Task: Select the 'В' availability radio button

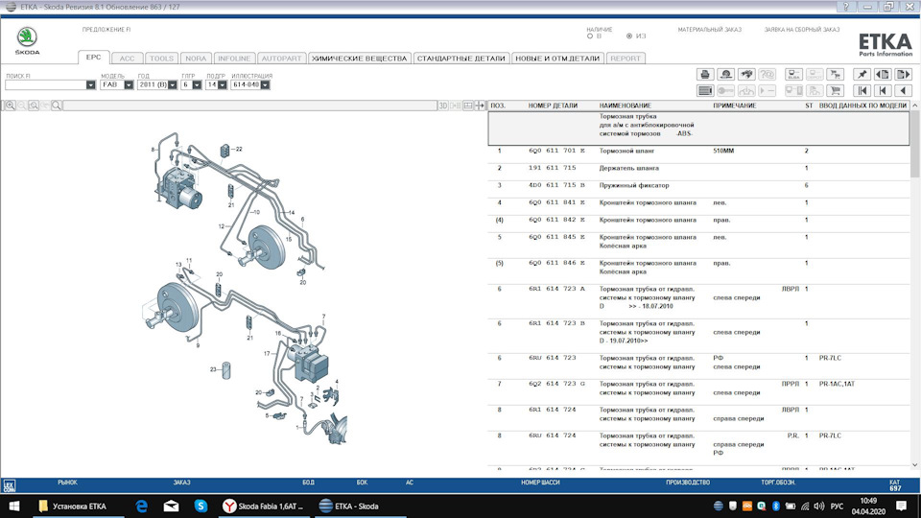Action: 590,36
